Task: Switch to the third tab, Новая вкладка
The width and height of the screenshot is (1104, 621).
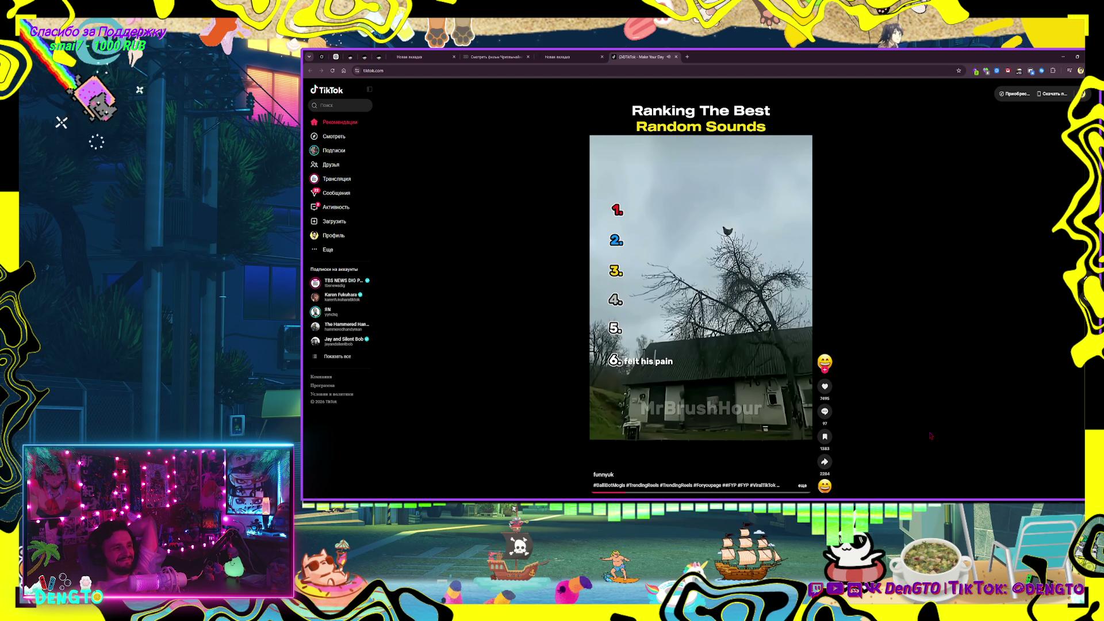Action: point(573,57)
